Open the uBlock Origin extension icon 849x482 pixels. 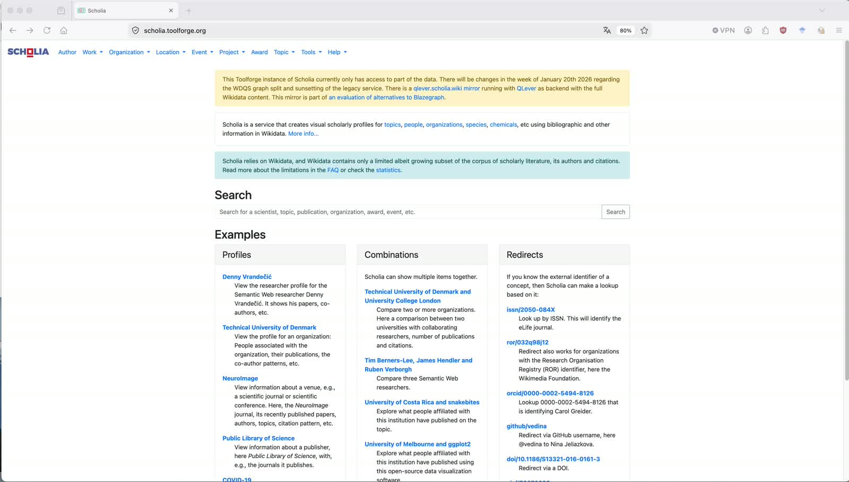[x=783, y=30]
